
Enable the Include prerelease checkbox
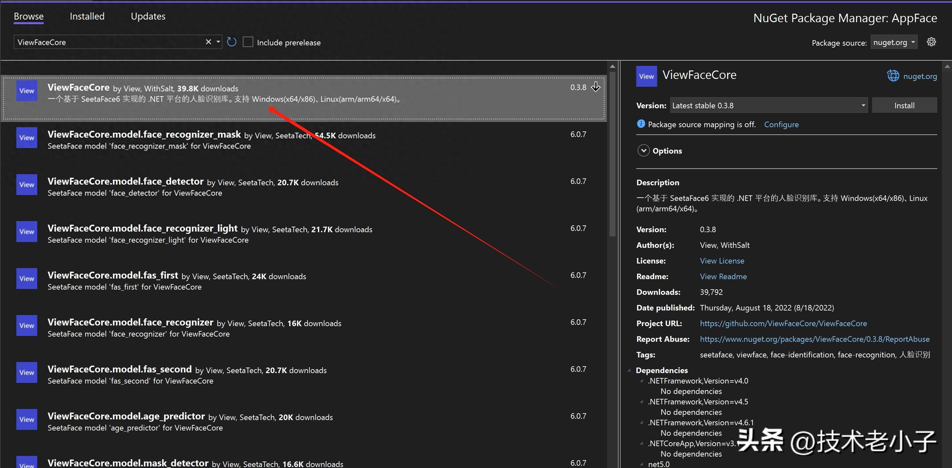[248, 42]
